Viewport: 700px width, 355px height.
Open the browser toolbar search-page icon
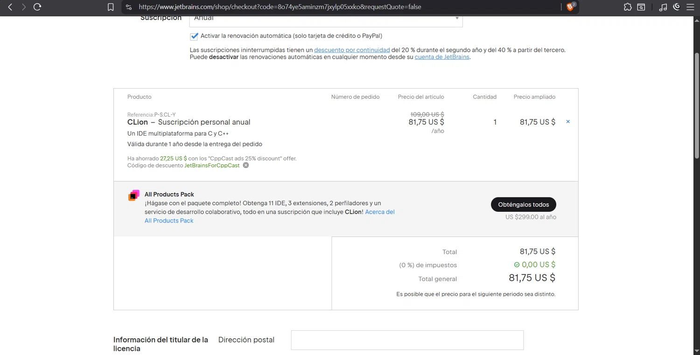point(641,7)
